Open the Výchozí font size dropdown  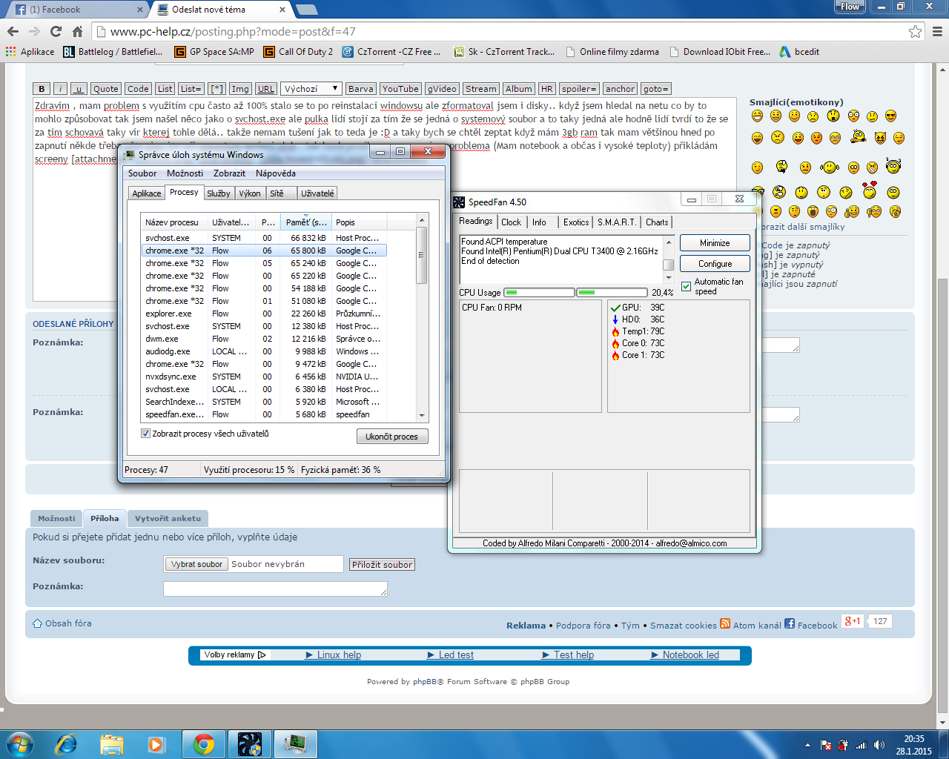click(311, 89)
